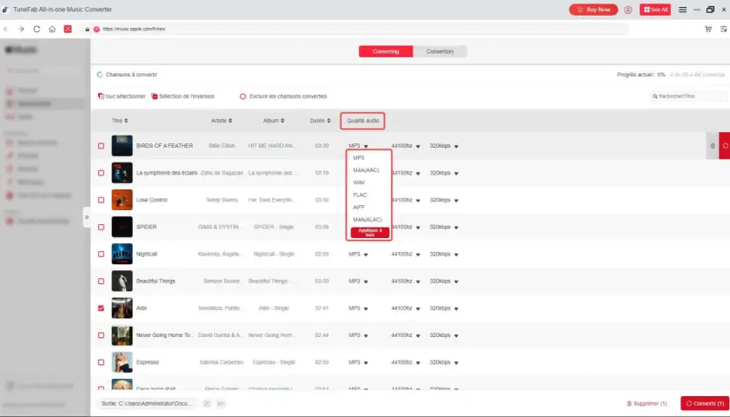Screen dimensions: 730x417
Task: Click Sélection de l'inversion option
Action: [x=183, y=96]
